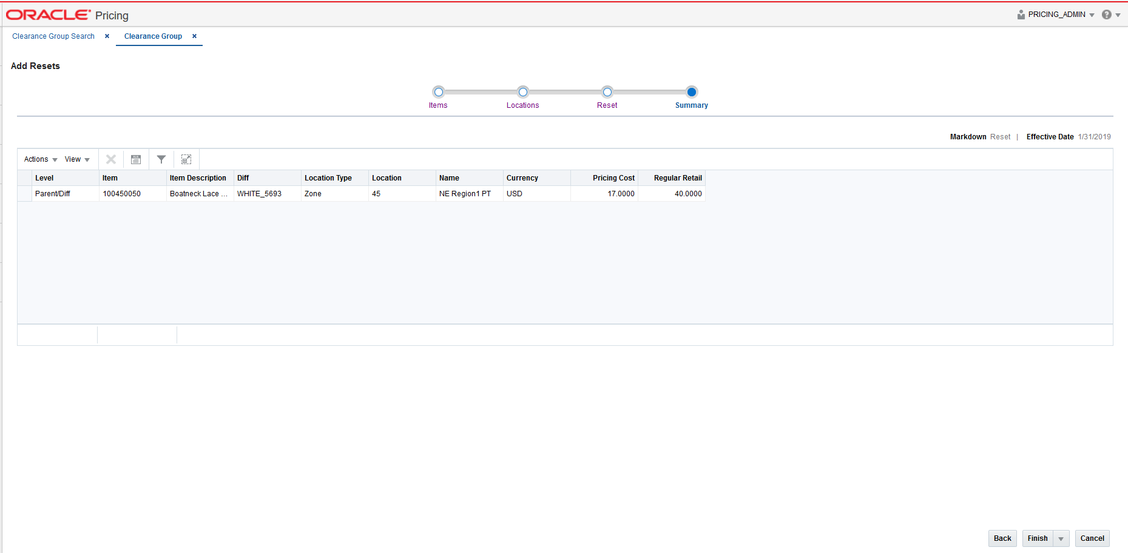Open the Actions dropdown menu
The height and width of the screenshot is (553, 1128).
pyautogui.click(x=41, y=159)
